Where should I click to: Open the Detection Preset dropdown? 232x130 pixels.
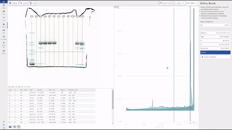pos(215,33)
